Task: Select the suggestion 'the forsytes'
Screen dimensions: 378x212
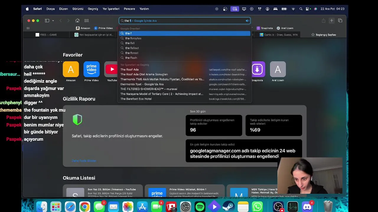Action: click(185, 38)
